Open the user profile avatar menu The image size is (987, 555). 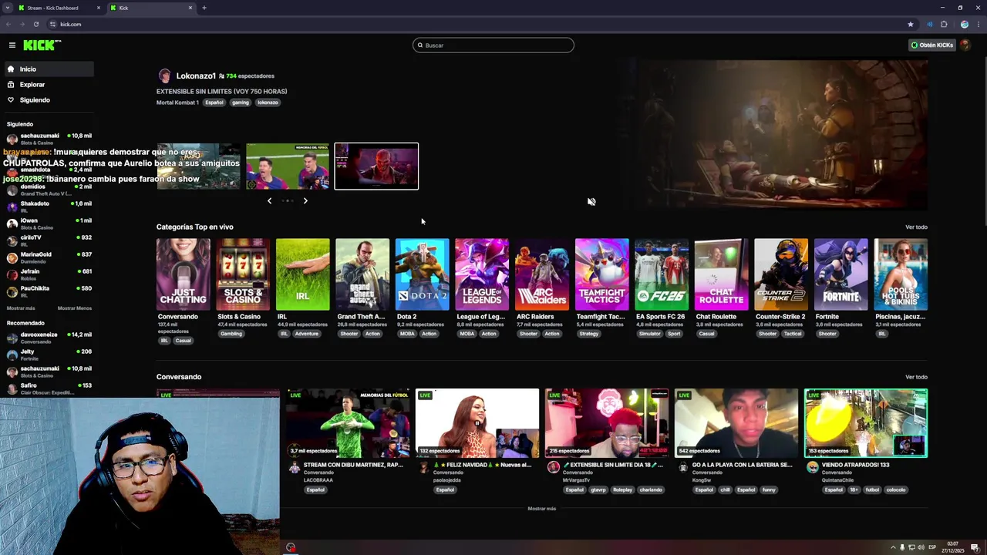point(965,45)
